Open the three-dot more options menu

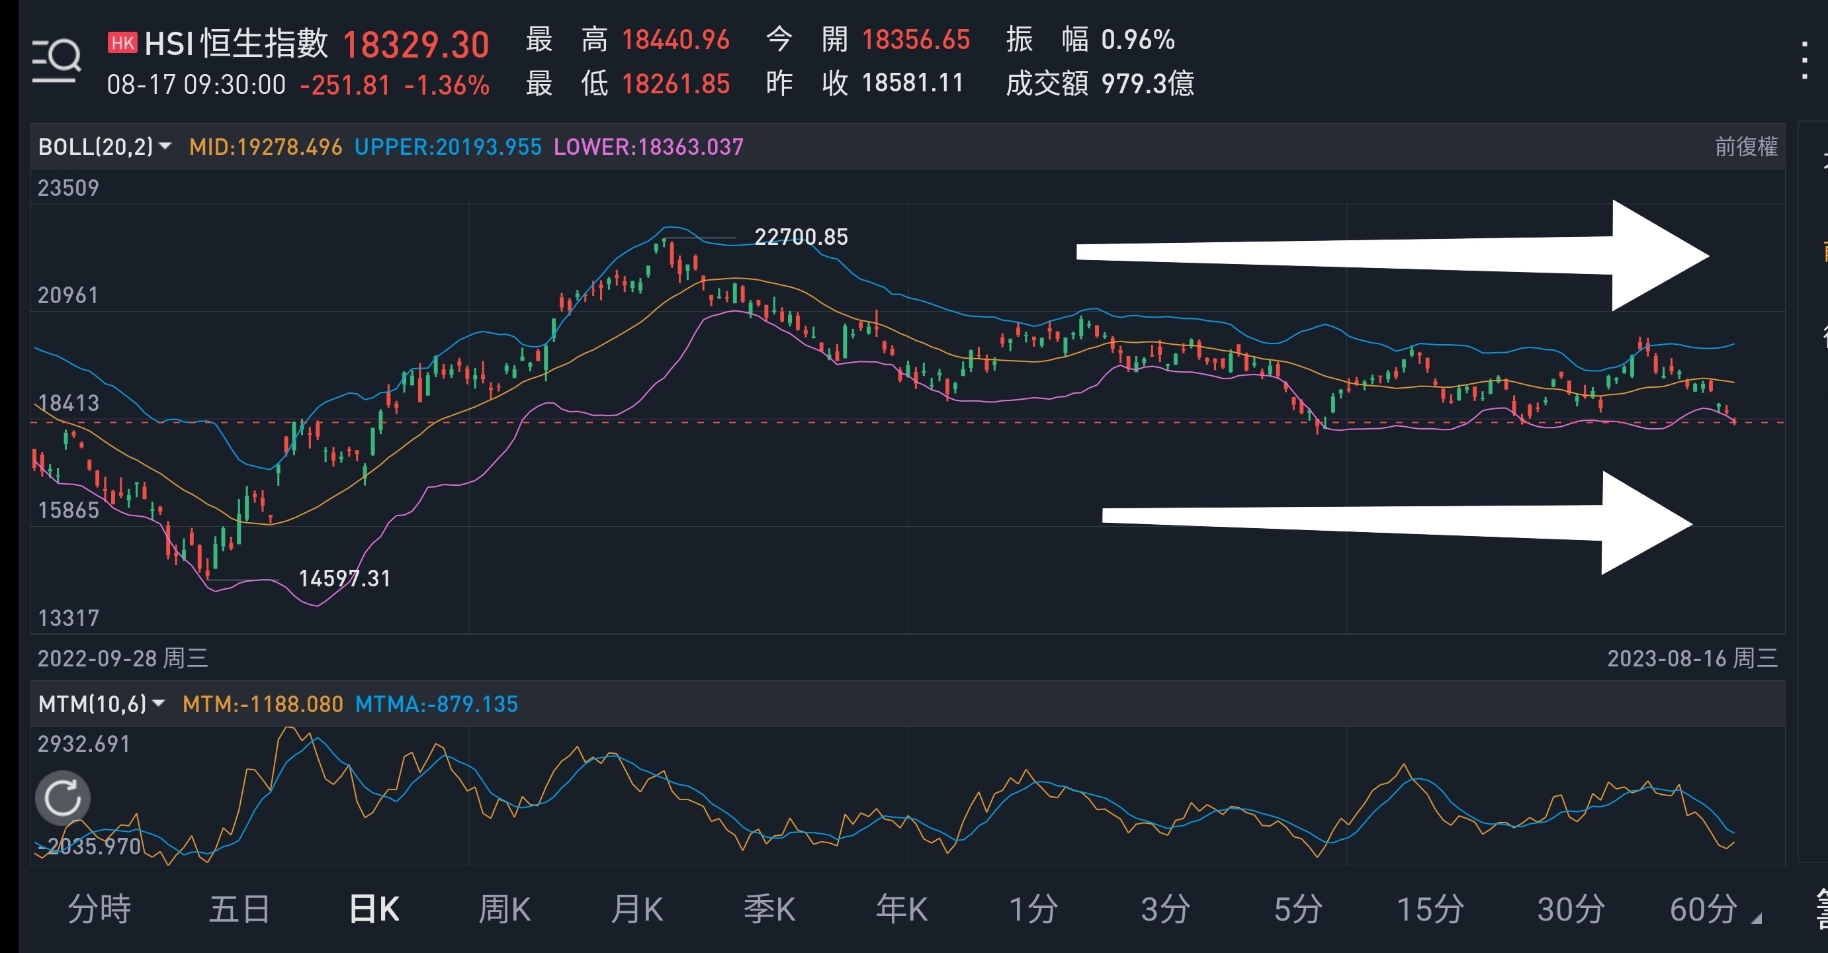(1804, 60)
